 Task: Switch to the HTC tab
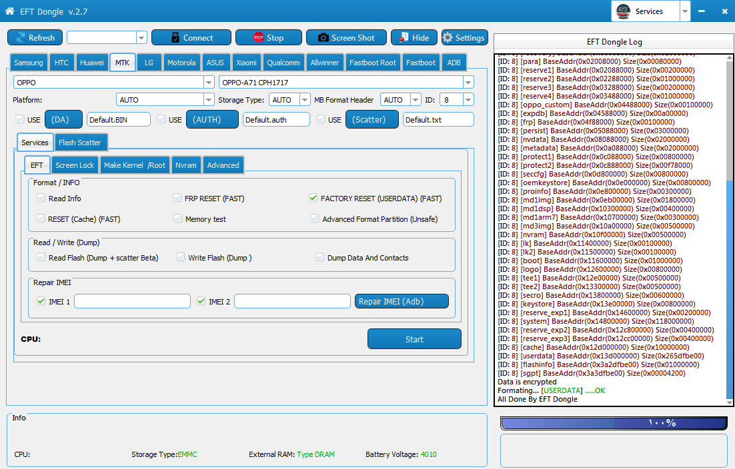tap(61, 62)
